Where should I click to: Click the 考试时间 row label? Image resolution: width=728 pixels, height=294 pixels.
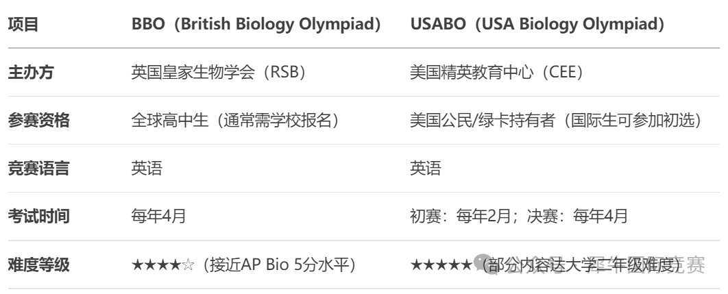(x=38, y=217)
